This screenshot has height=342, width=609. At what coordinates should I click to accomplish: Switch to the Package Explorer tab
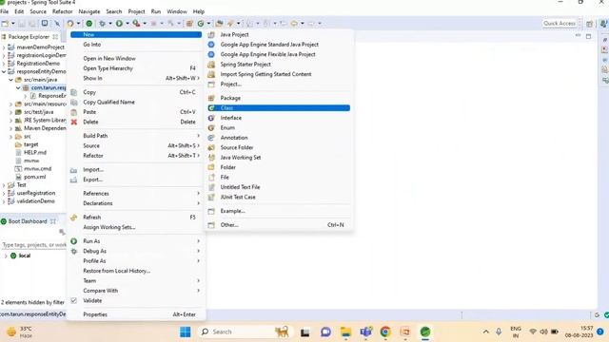pos(29,37)
